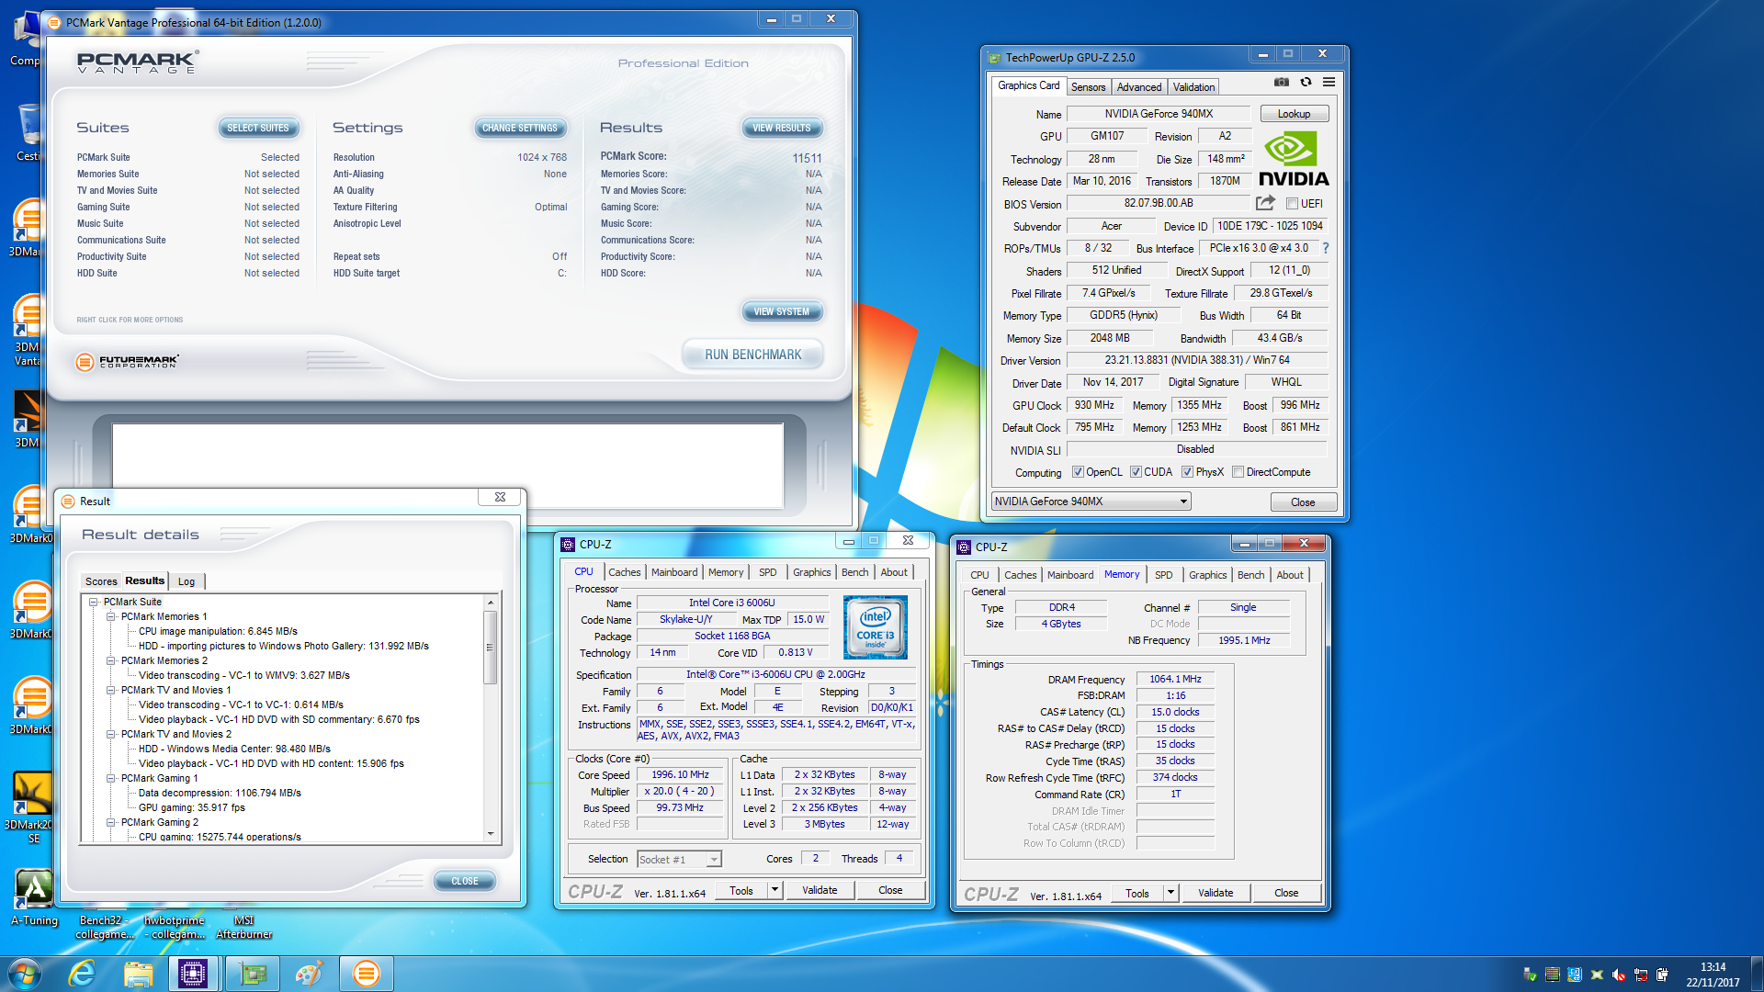Click the Lookup button in GPU-Z
The height and width of the screenshot is (992, 1764).
(x=1294, y=114)
